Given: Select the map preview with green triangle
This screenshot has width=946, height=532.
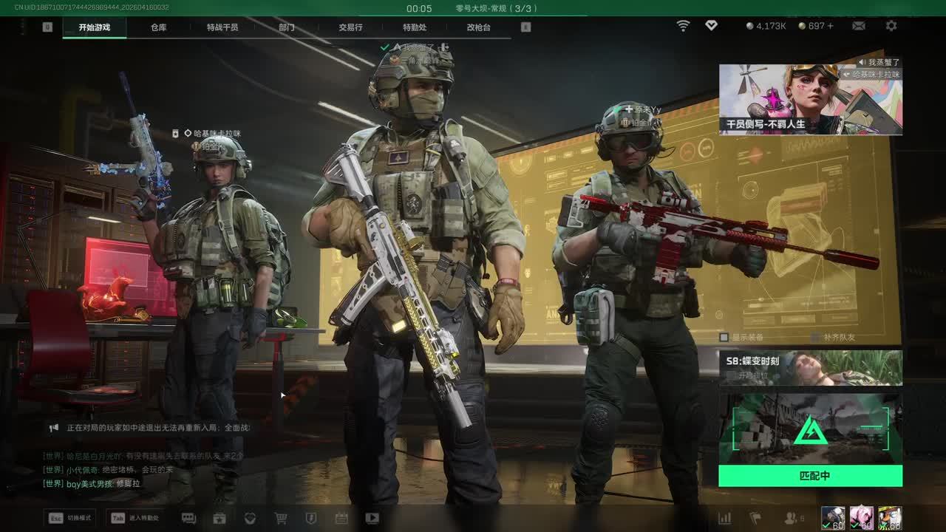Looking at the screenshot, I should [810, 429].
